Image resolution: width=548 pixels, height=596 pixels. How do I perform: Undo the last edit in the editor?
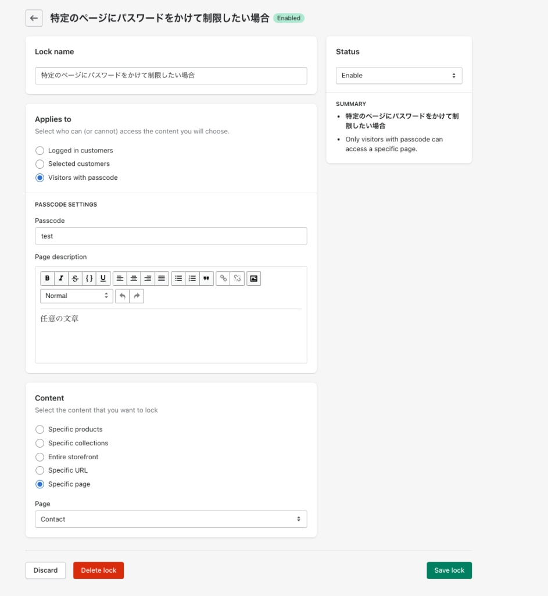tap(123, 296)
